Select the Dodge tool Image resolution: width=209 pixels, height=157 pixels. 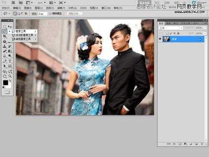[10, 56]
